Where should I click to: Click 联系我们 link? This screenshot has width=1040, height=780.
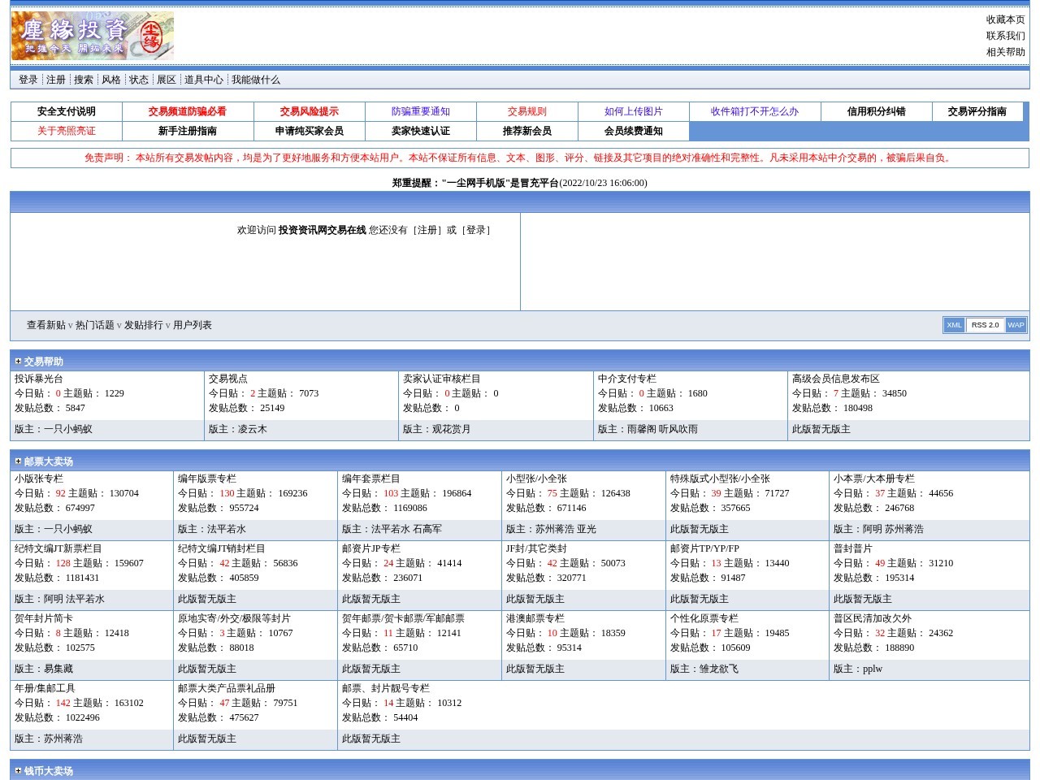coord(1006,36)
